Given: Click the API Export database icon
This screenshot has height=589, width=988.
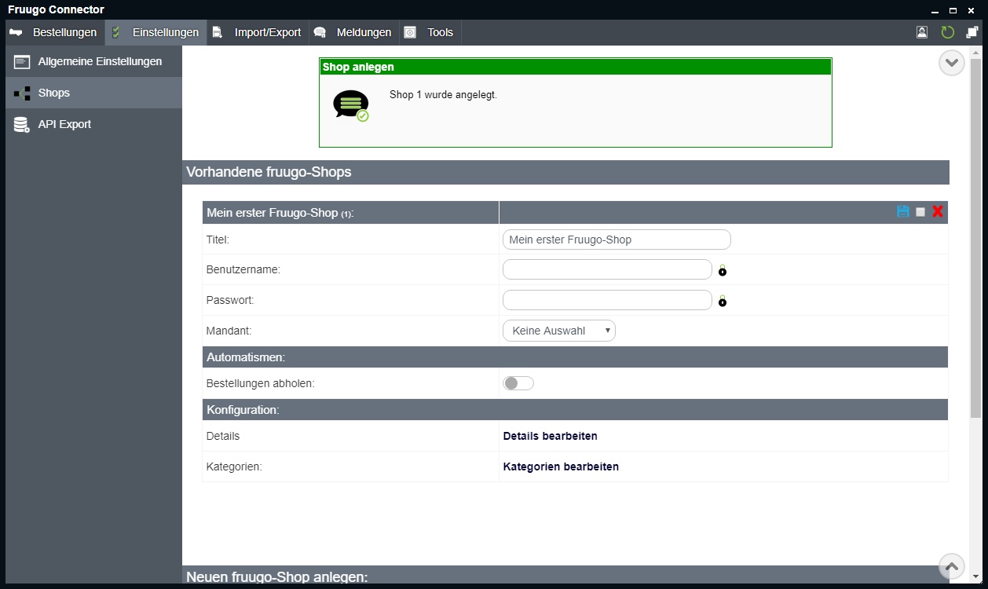Looking at the screenshot, I should coord(22,124).
